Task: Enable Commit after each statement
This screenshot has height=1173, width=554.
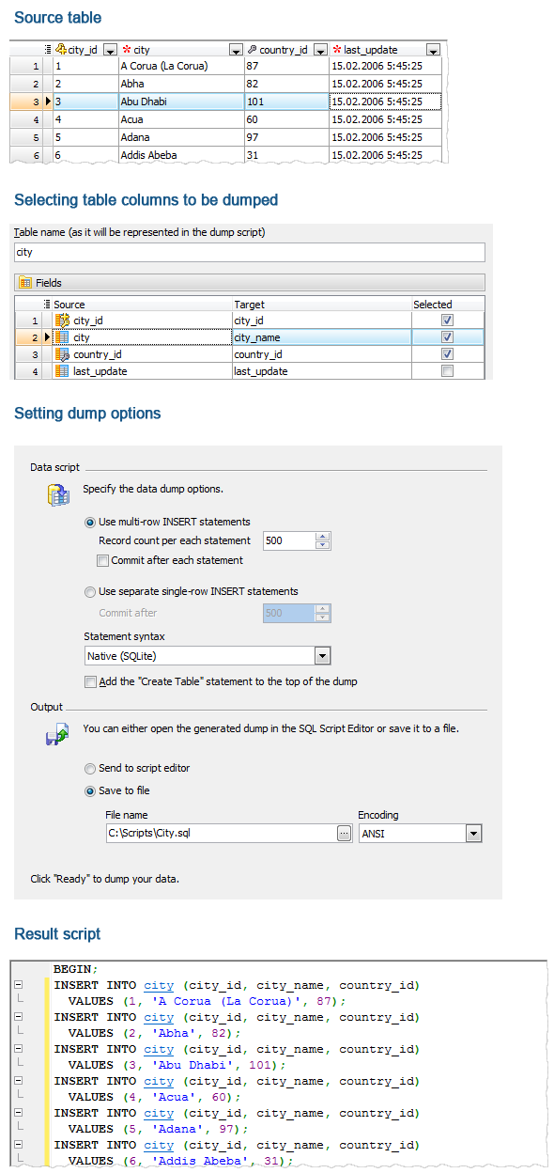Action: click(x=103, y=560)
